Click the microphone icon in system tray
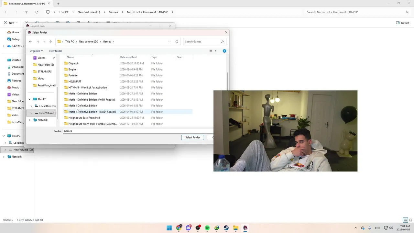Screen dimensions: 414x233 tap(369, 228)
